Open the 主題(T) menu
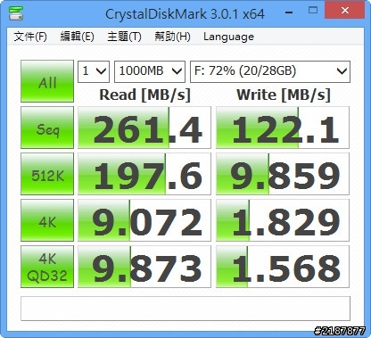The image size is (371, 338). 124,37
